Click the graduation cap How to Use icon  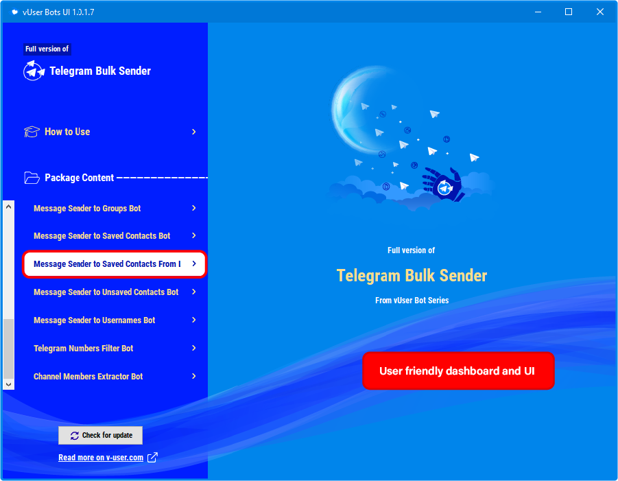click(x=32, y=132)
